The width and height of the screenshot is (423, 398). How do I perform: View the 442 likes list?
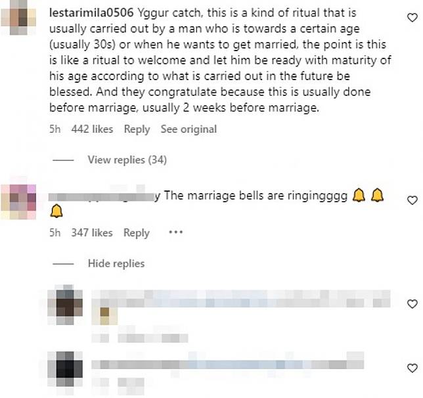point(92,129)
